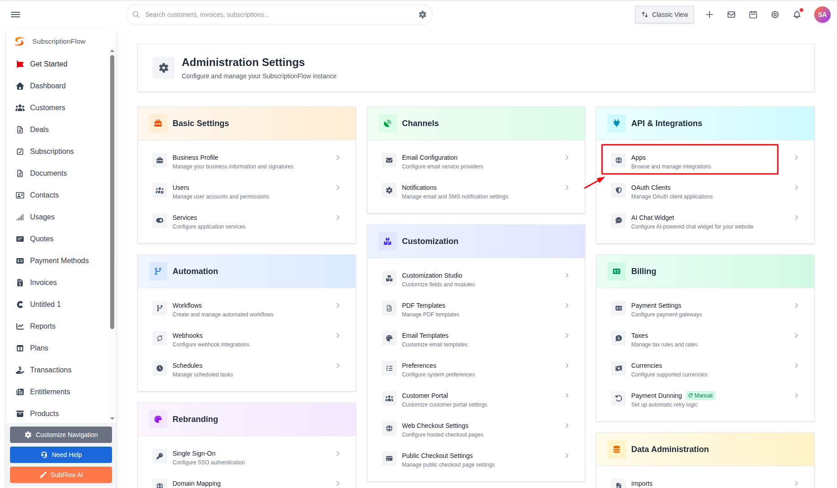This screenshot has width=837, height=488.
Task: Click the plus icon in top bar
Action: pos(709,15)
